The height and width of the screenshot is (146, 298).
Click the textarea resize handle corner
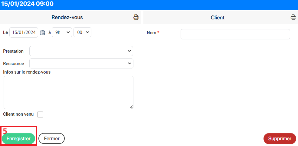coord(131,107)
